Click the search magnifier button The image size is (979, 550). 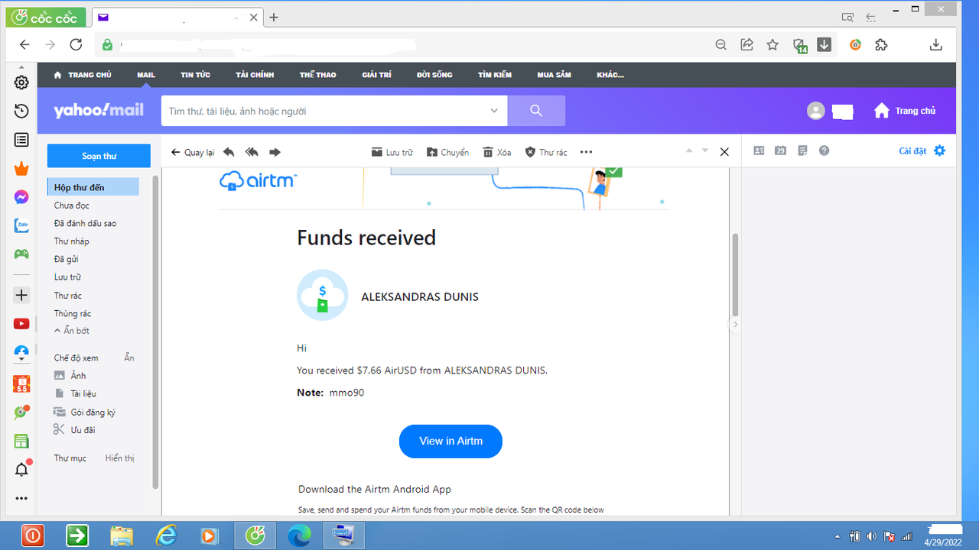pyautogui.click(x=536, y=111)
